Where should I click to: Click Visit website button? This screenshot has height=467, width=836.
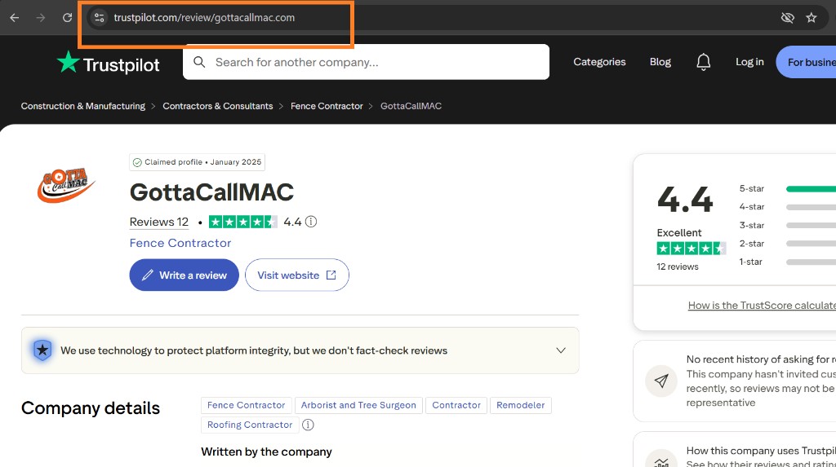click(297, 275)
